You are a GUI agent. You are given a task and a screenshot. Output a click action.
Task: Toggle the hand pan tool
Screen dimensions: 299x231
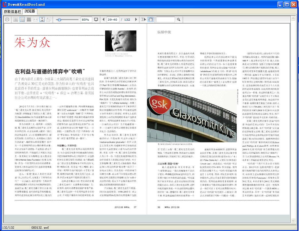(x=151, y=20)
